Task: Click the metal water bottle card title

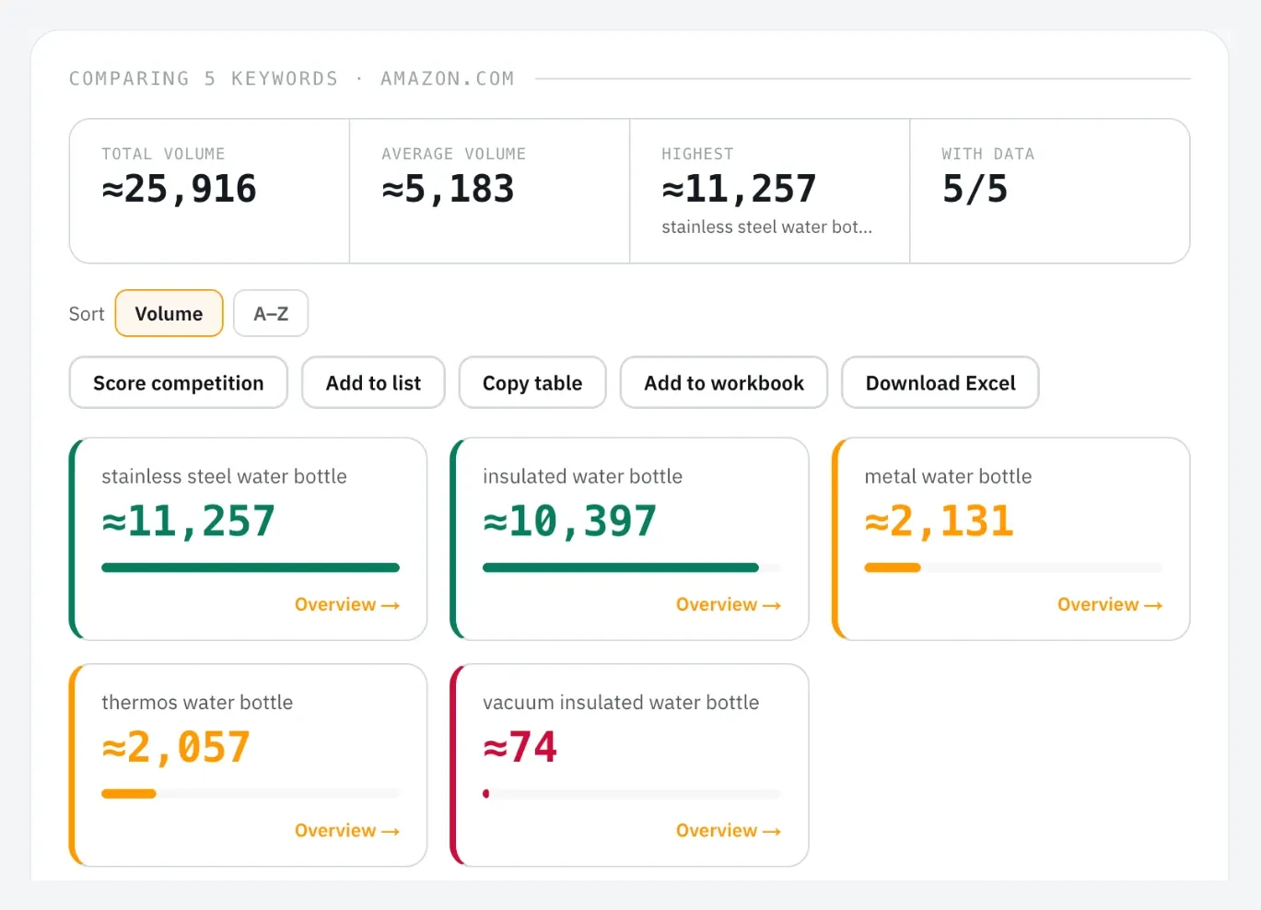Action: (x=948, y=476)
